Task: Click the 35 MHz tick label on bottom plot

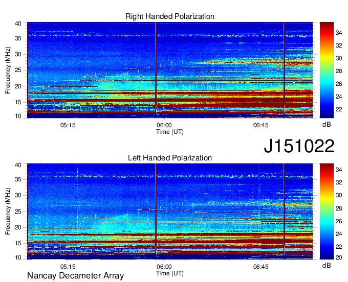Action: [18, 179]
